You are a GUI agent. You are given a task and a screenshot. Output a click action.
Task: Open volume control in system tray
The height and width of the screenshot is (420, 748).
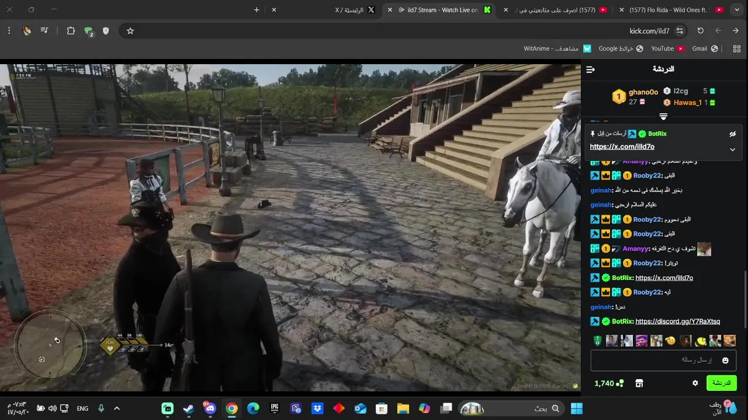[x=53, y=408]
